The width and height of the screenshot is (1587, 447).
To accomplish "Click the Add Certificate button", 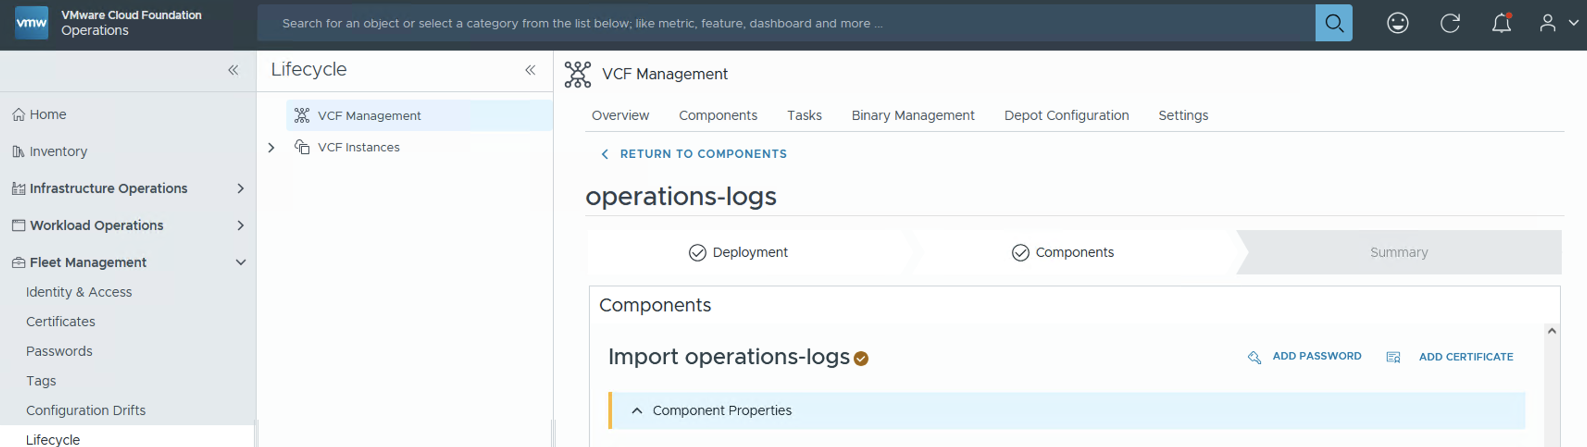I will (1465, 357).
